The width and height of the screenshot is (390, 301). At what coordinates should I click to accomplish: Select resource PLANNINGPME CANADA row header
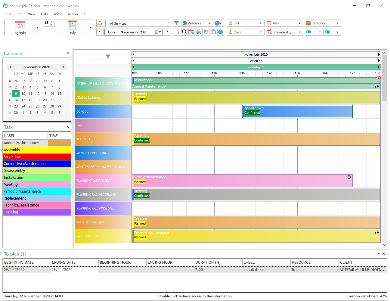[103, 181]
